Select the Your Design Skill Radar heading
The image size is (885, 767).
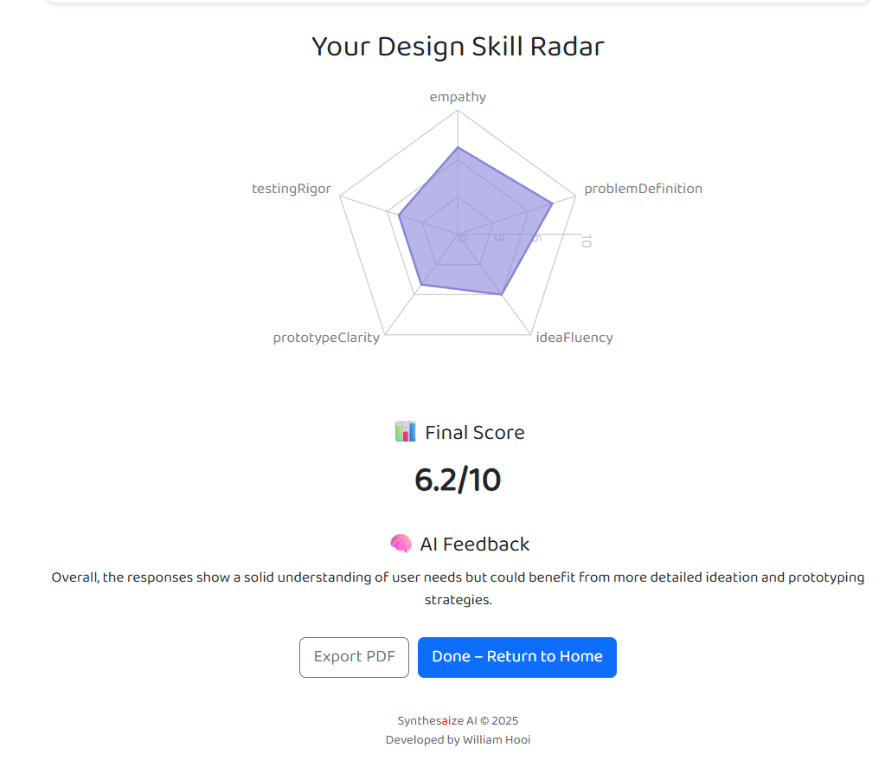(458, 46)
